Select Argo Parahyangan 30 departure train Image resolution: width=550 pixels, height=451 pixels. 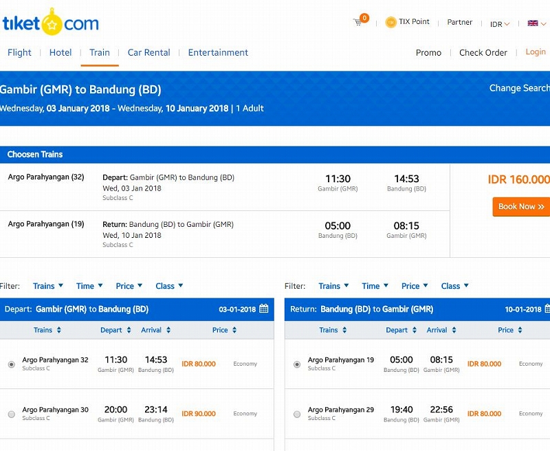pos(12,414)
